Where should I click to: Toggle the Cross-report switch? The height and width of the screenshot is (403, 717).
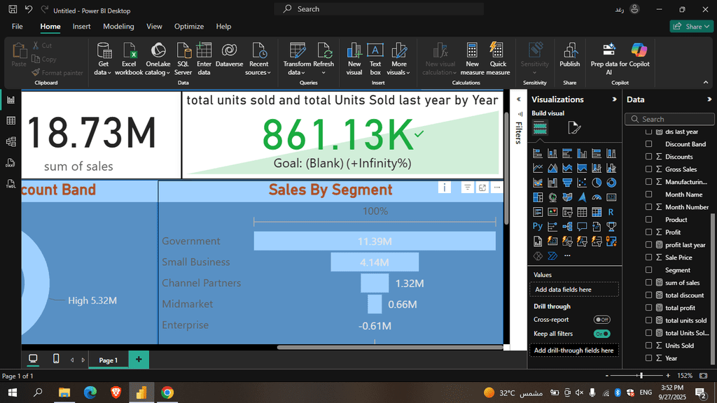click(x=601, y=320)
